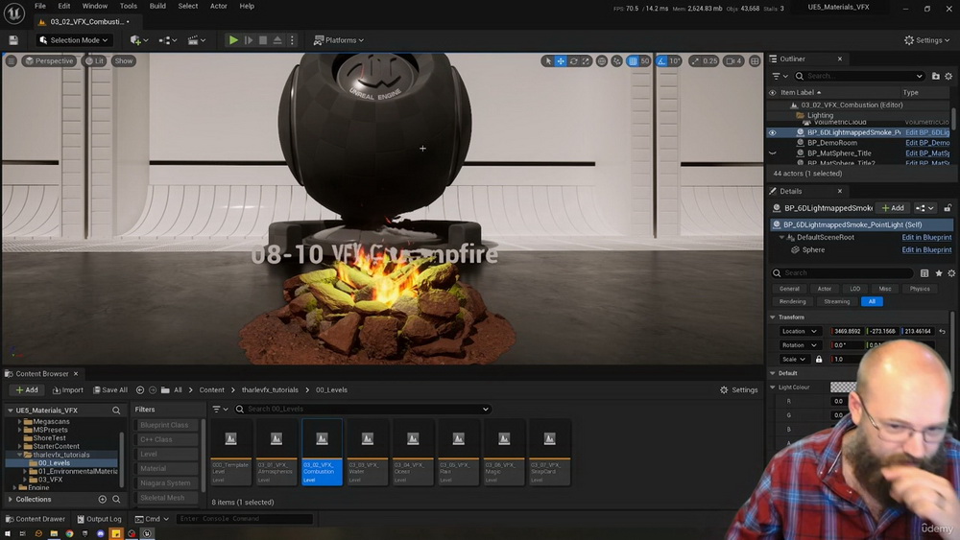Select the Physics filter in Details
The width and height of the screenshot is (960, 540).
point(920,289)
